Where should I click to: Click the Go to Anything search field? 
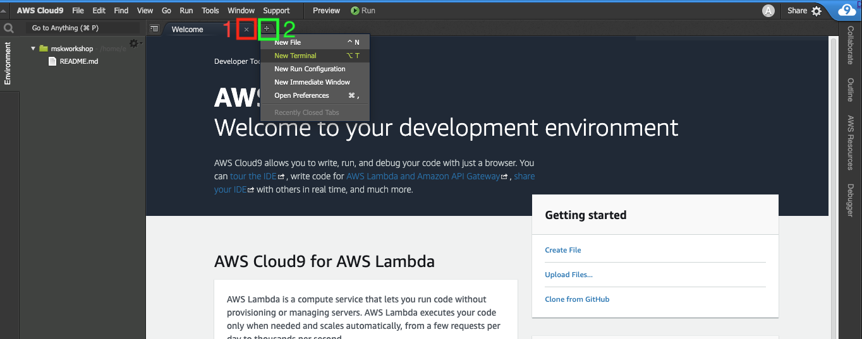click(83, 28)
